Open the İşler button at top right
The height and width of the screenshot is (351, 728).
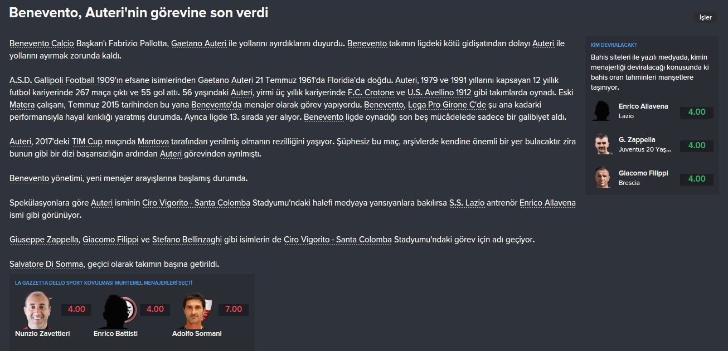706,17
